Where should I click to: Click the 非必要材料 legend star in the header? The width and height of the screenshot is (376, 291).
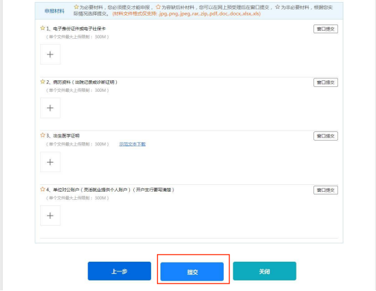(277, 7)
